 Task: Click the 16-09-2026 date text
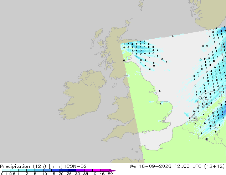point(155,166)
